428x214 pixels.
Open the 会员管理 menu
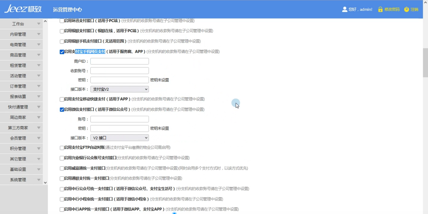click(21, 138)
